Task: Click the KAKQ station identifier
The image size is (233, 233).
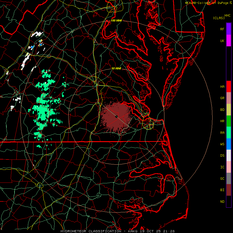Action: [x=133, y=231]
